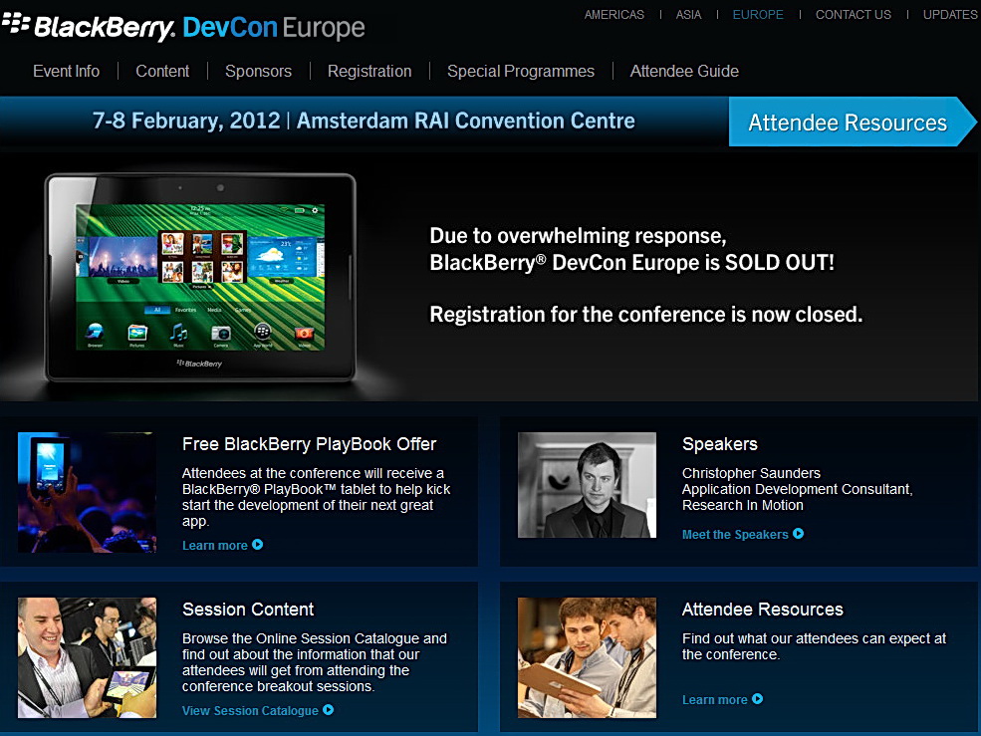
Task: Select the Europe region link
Action: point(758,14)
